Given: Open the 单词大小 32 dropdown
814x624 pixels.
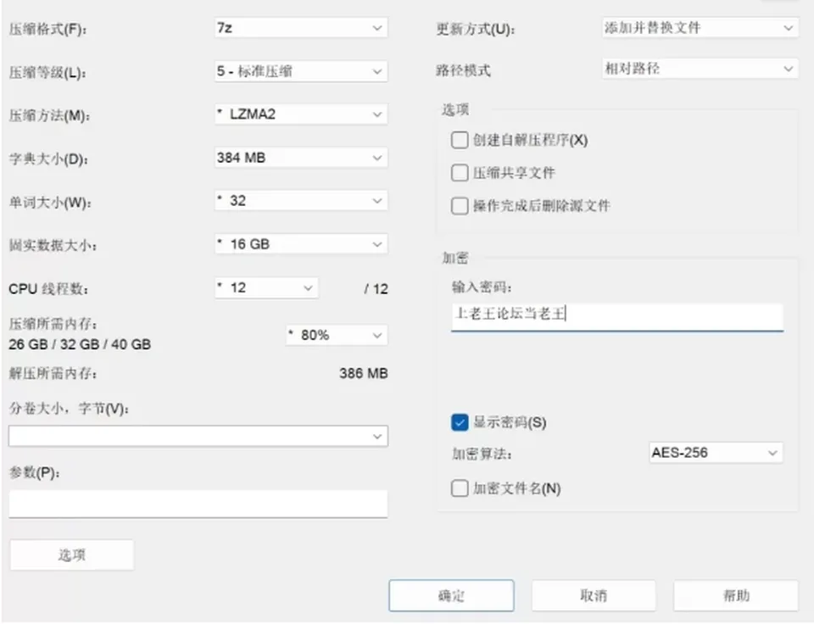Looking at the screenshot, I should (x=301, y=201).
